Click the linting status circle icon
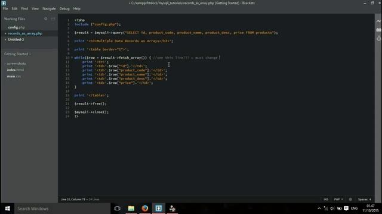 [350, 200]
